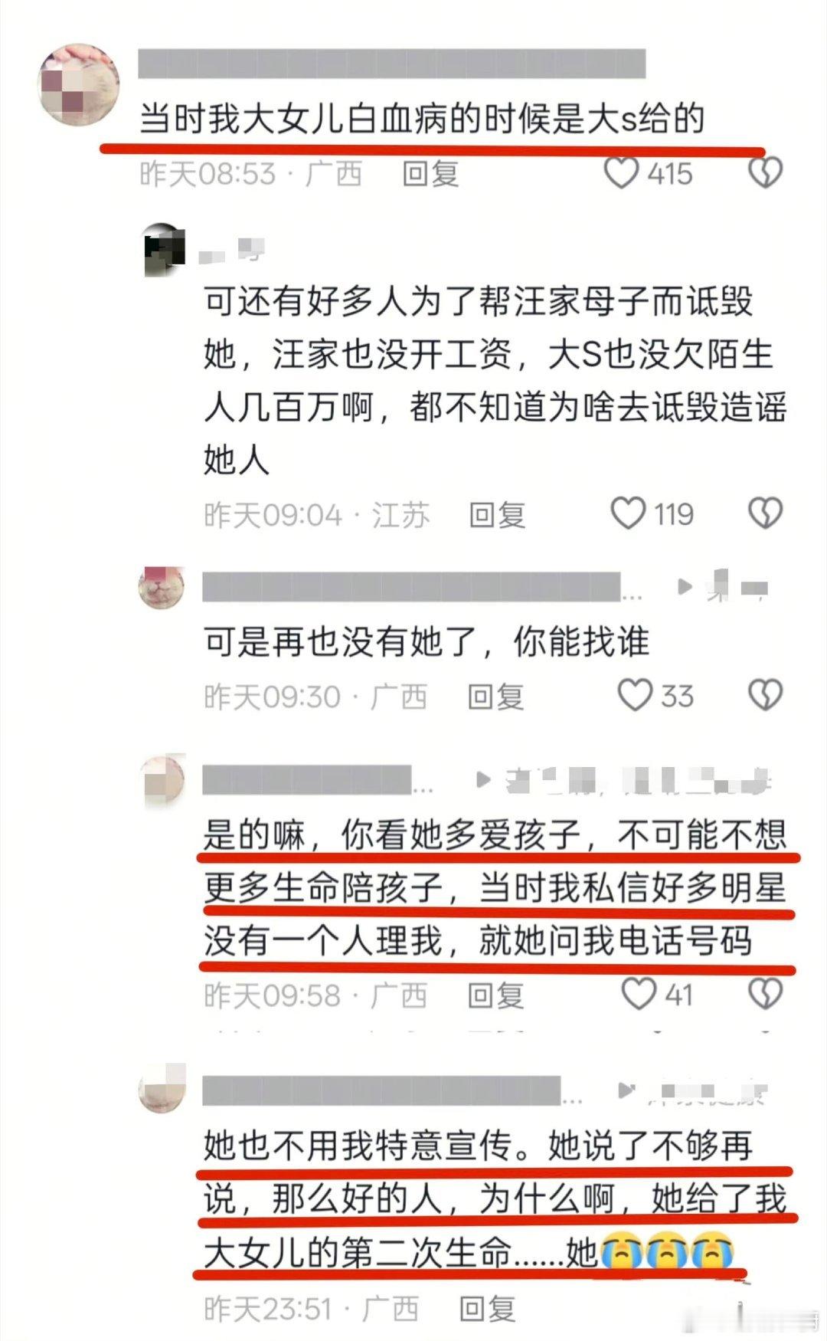The image size is (827, 1341).
Task: Dislike the reply '可是再也没有她了'
Action: [x=764, y=696]
